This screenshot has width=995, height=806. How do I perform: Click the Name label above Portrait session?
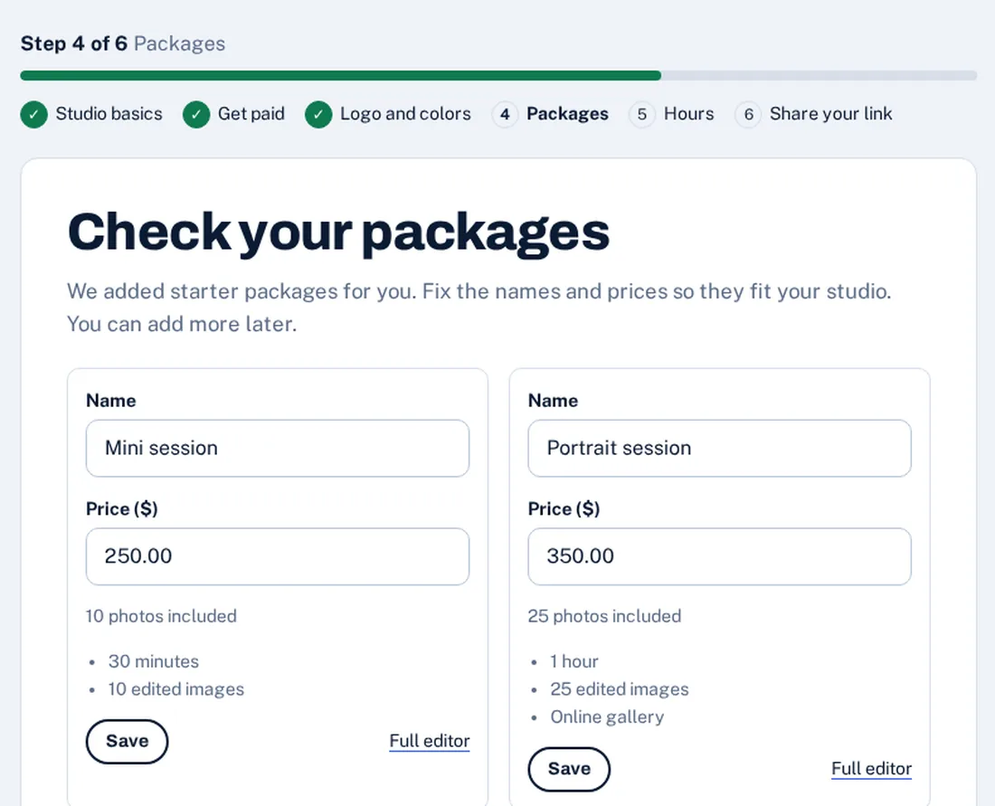[x=554, y=401]
